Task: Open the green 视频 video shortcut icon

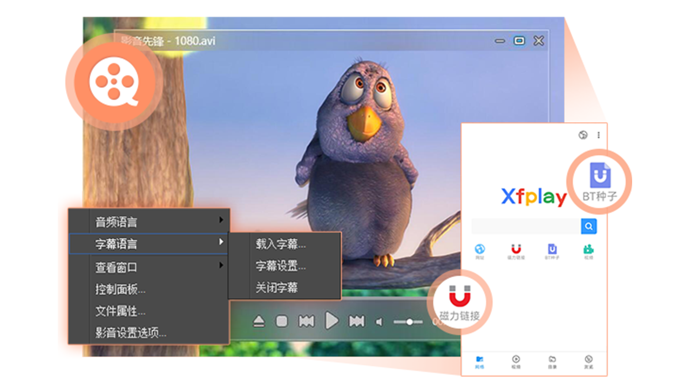Action: click(588, 249)
